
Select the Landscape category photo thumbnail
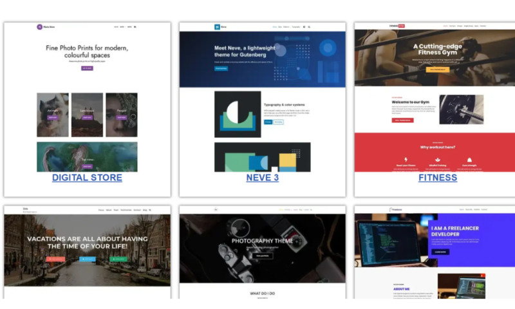click(87, 115)
